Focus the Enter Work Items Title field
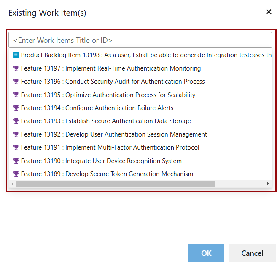The image size is (280, 266). (x=140, y=40)
